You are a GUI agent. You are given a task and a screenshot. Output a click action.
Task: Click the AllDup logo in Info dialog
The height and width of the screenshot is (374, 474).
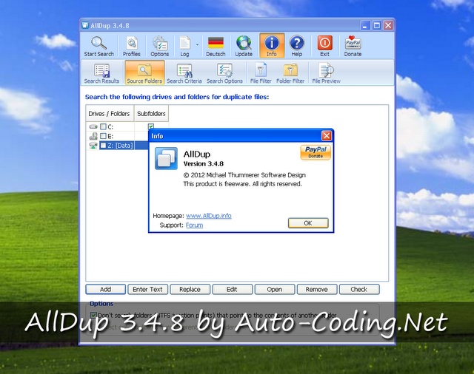pyautogui.click(x=166, y=158)
